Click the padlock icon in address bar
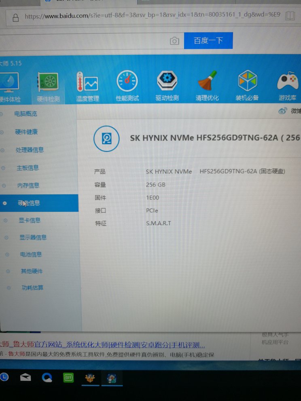 click(16, 17)
